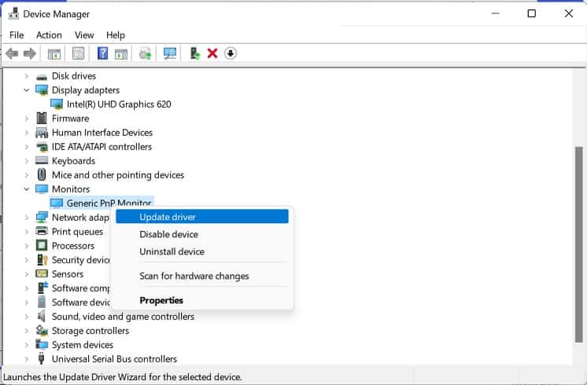Click the Update driver toolbar icon with green arrow
The width and height of the screenshot is (587, 385).
[x=194, y=53]
